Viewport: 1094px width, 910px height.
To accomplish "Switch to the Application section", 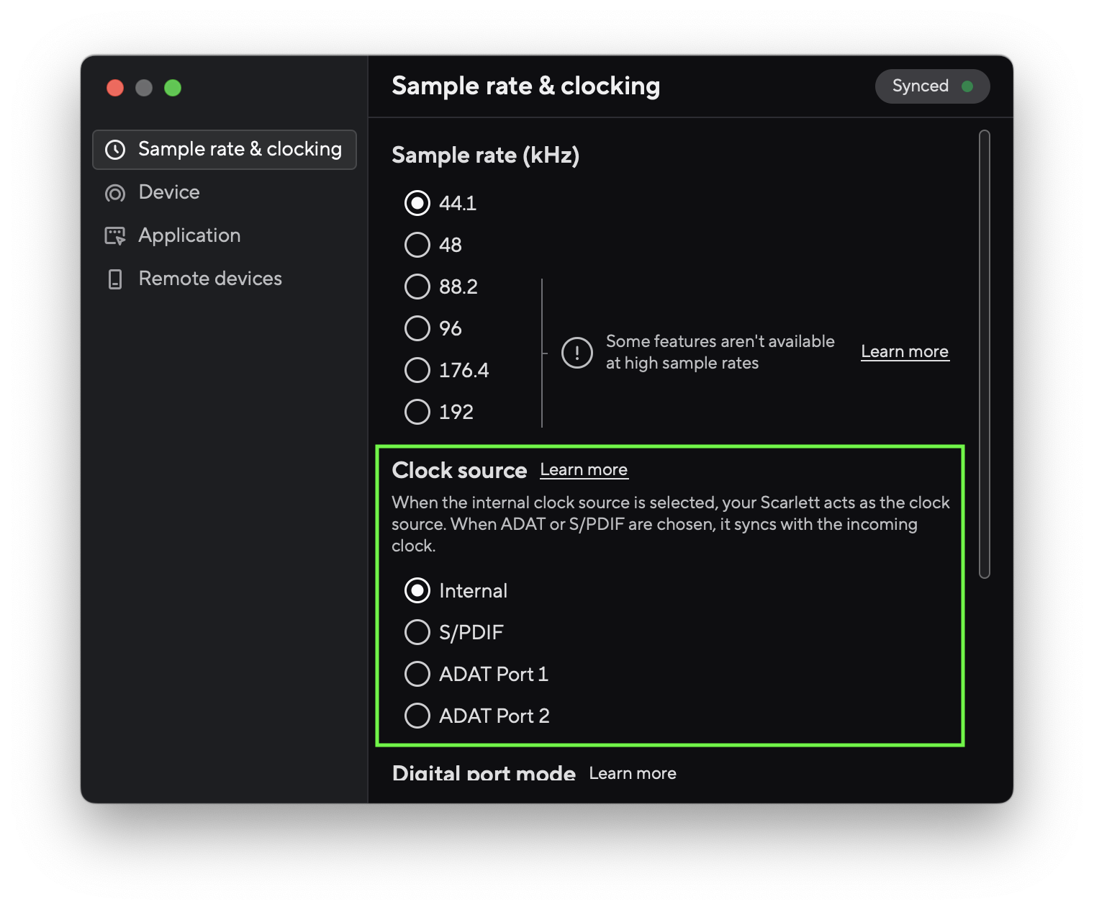I will [x=189, y=235].
